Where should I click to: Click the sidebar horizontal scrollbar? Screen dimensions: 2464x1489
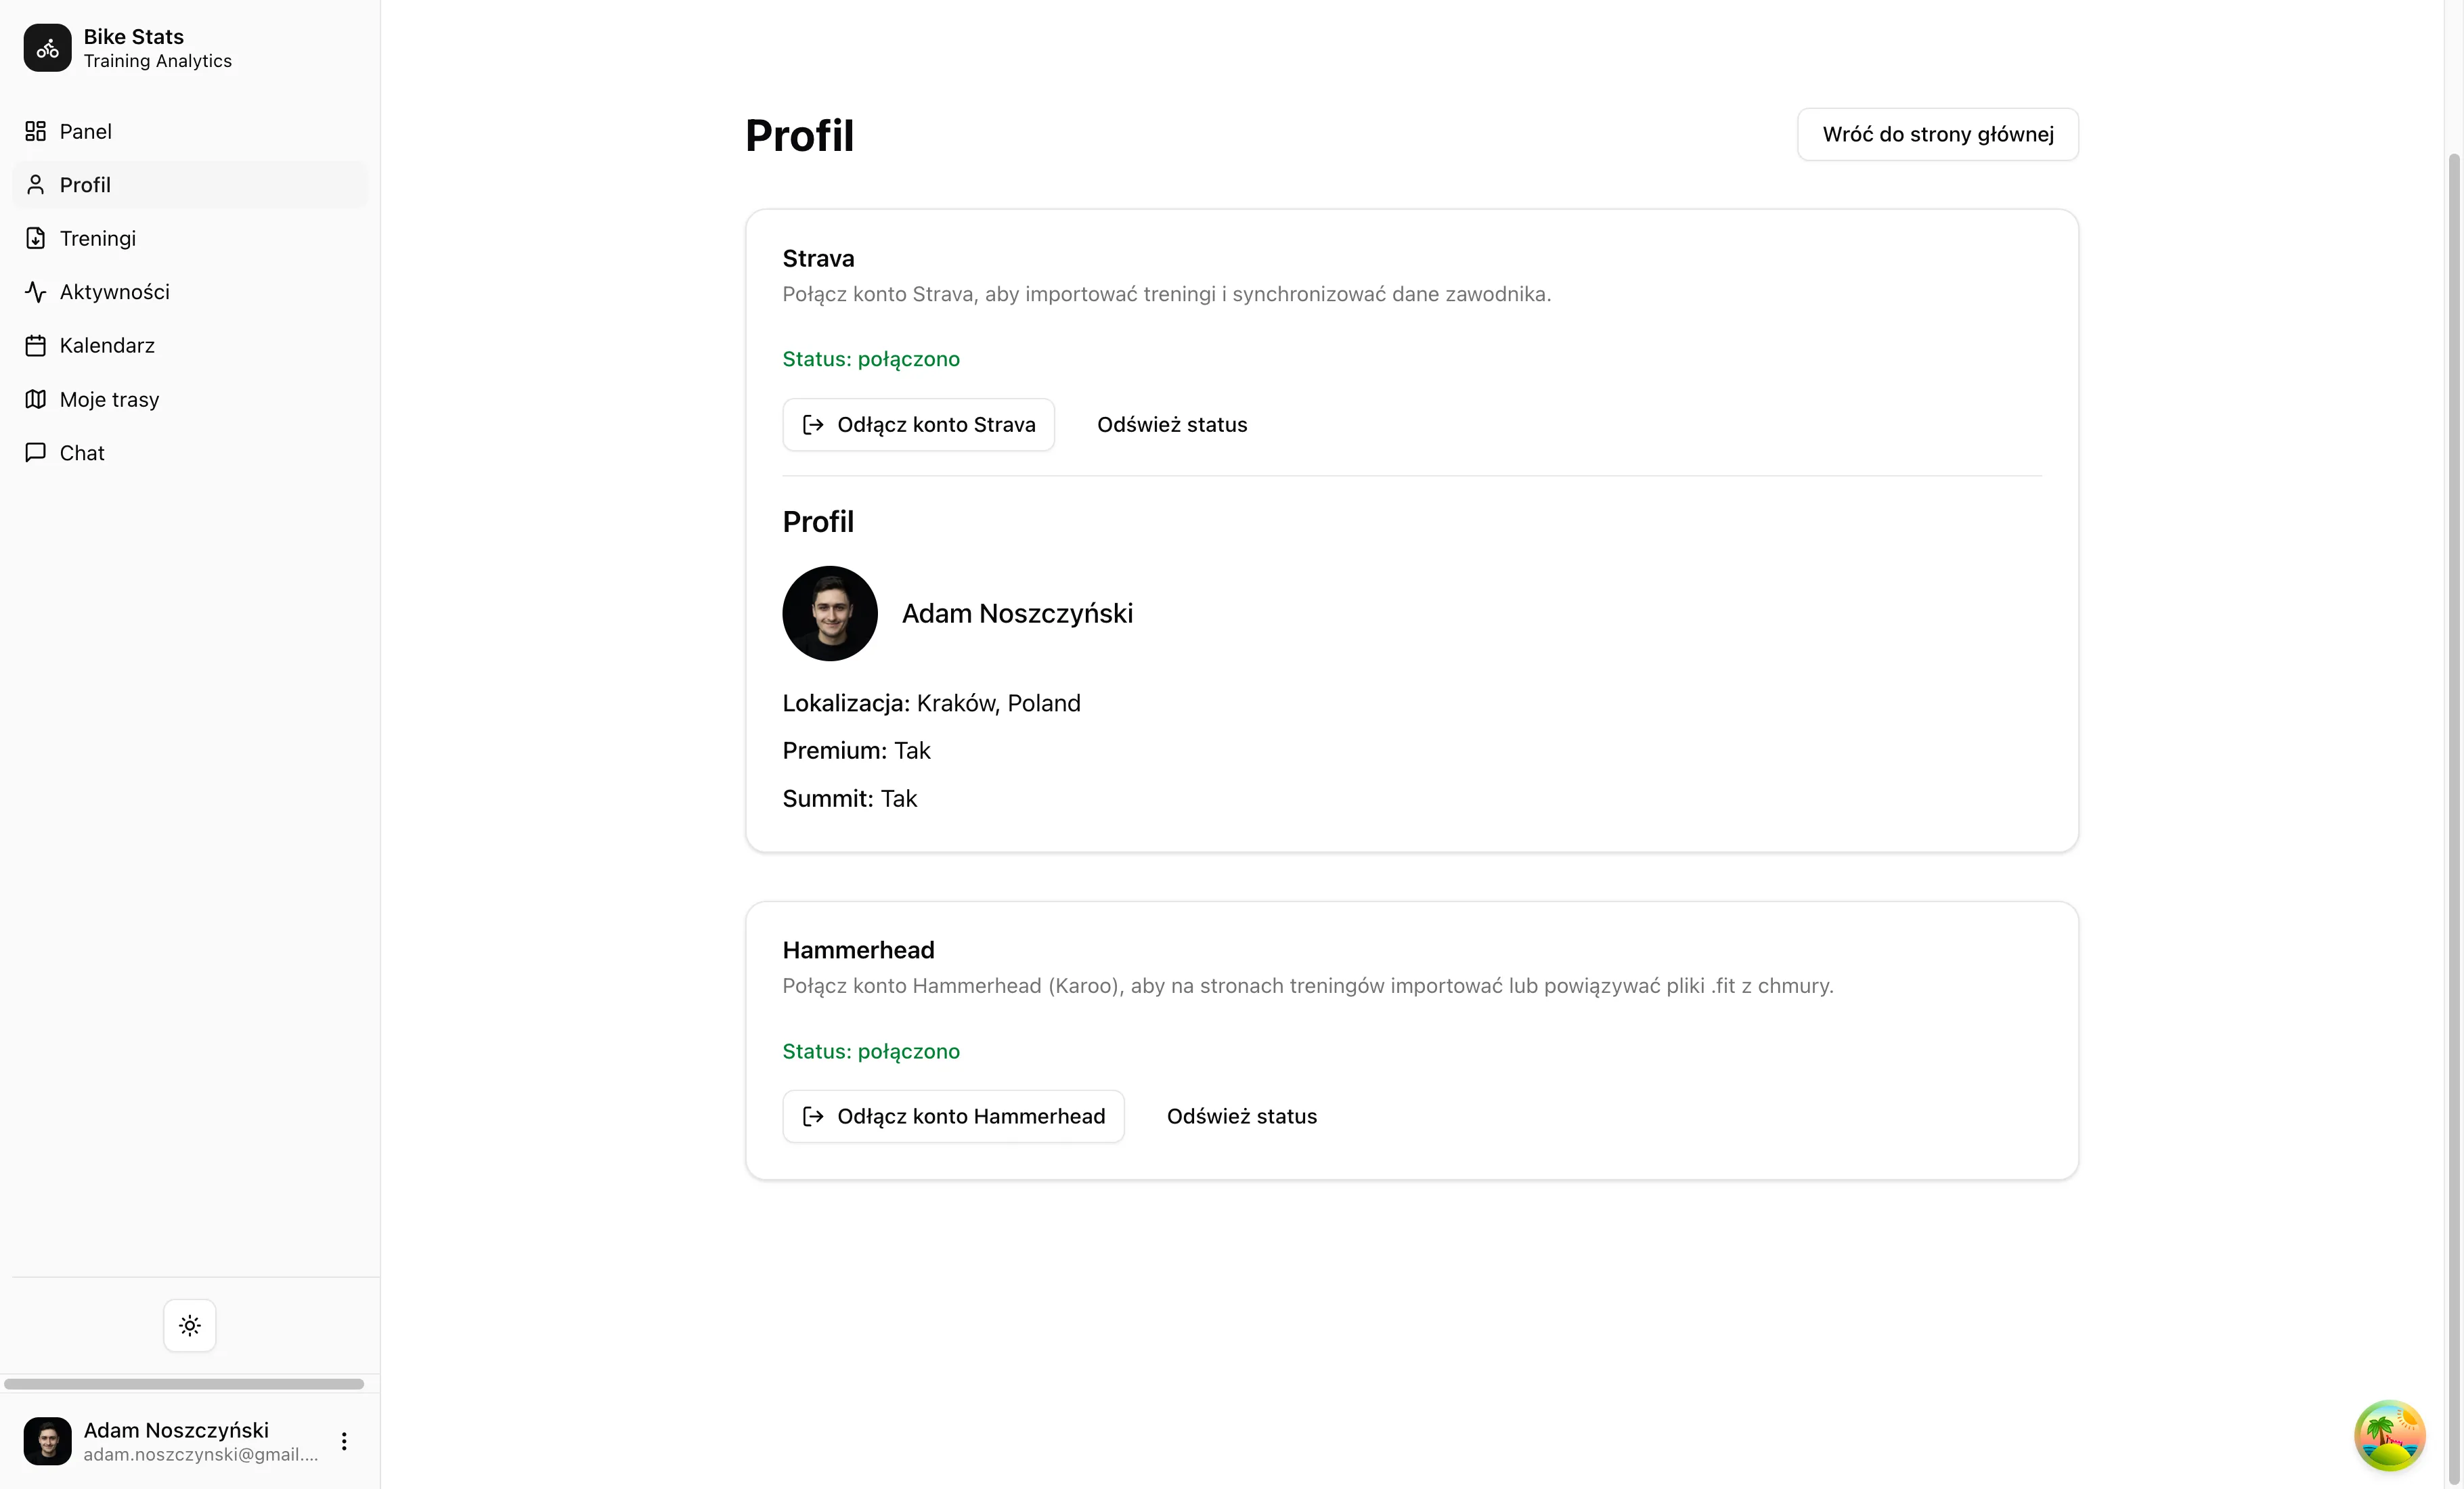point(184,1384)
